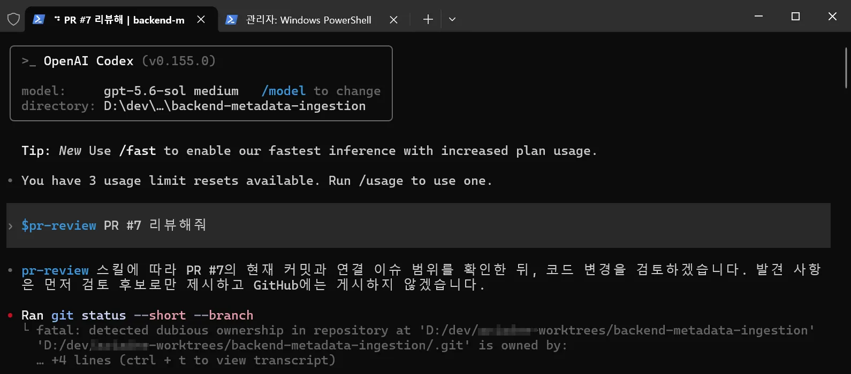851x374 pixels.
Task: Click PowerShell icon on PR #7 tab
Action: [39, 19]
